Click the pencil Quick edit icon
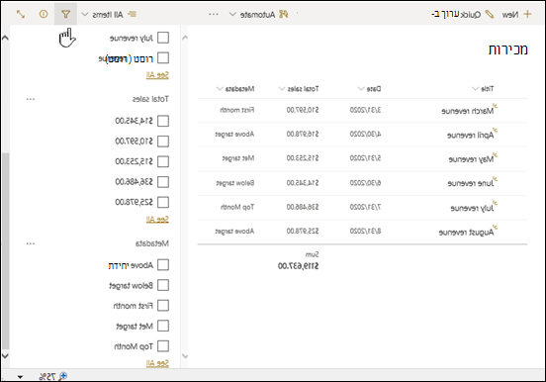546x382 pixels. [x=490, y=14]
